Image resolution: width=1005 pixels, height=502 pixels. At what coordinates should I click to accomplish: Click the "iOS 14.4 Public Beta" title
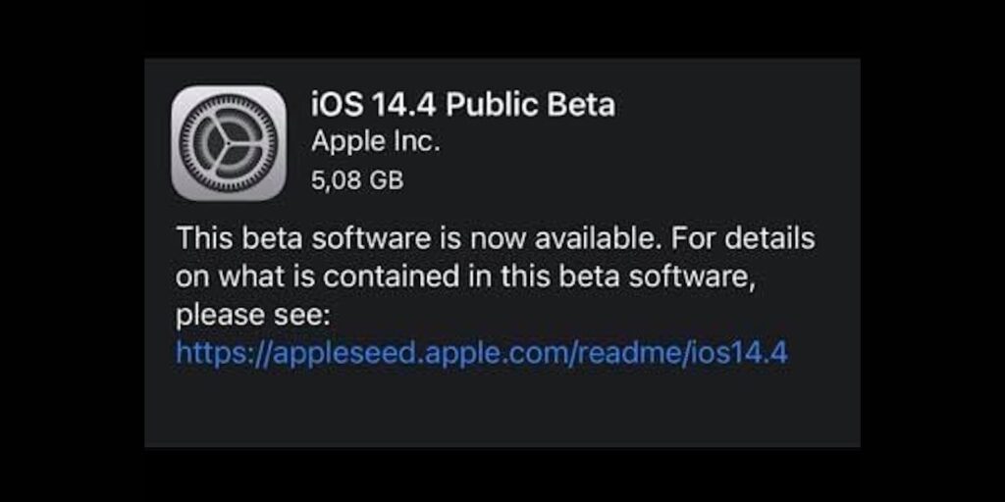[x=463, y=104]
